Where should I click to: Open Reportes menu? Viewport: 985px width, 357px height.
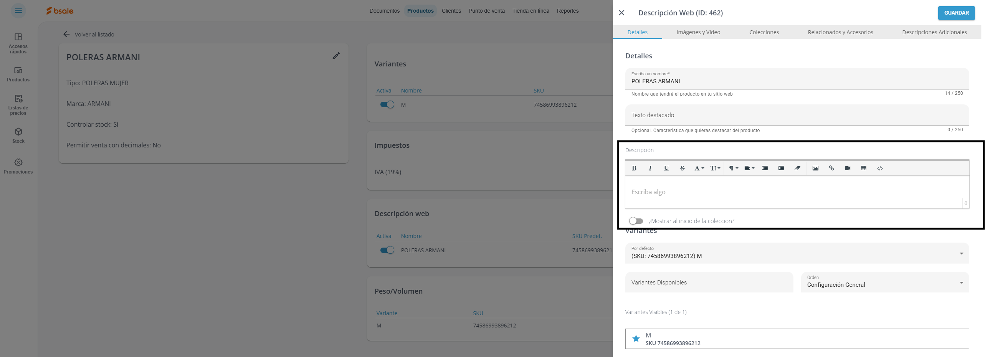567,11
